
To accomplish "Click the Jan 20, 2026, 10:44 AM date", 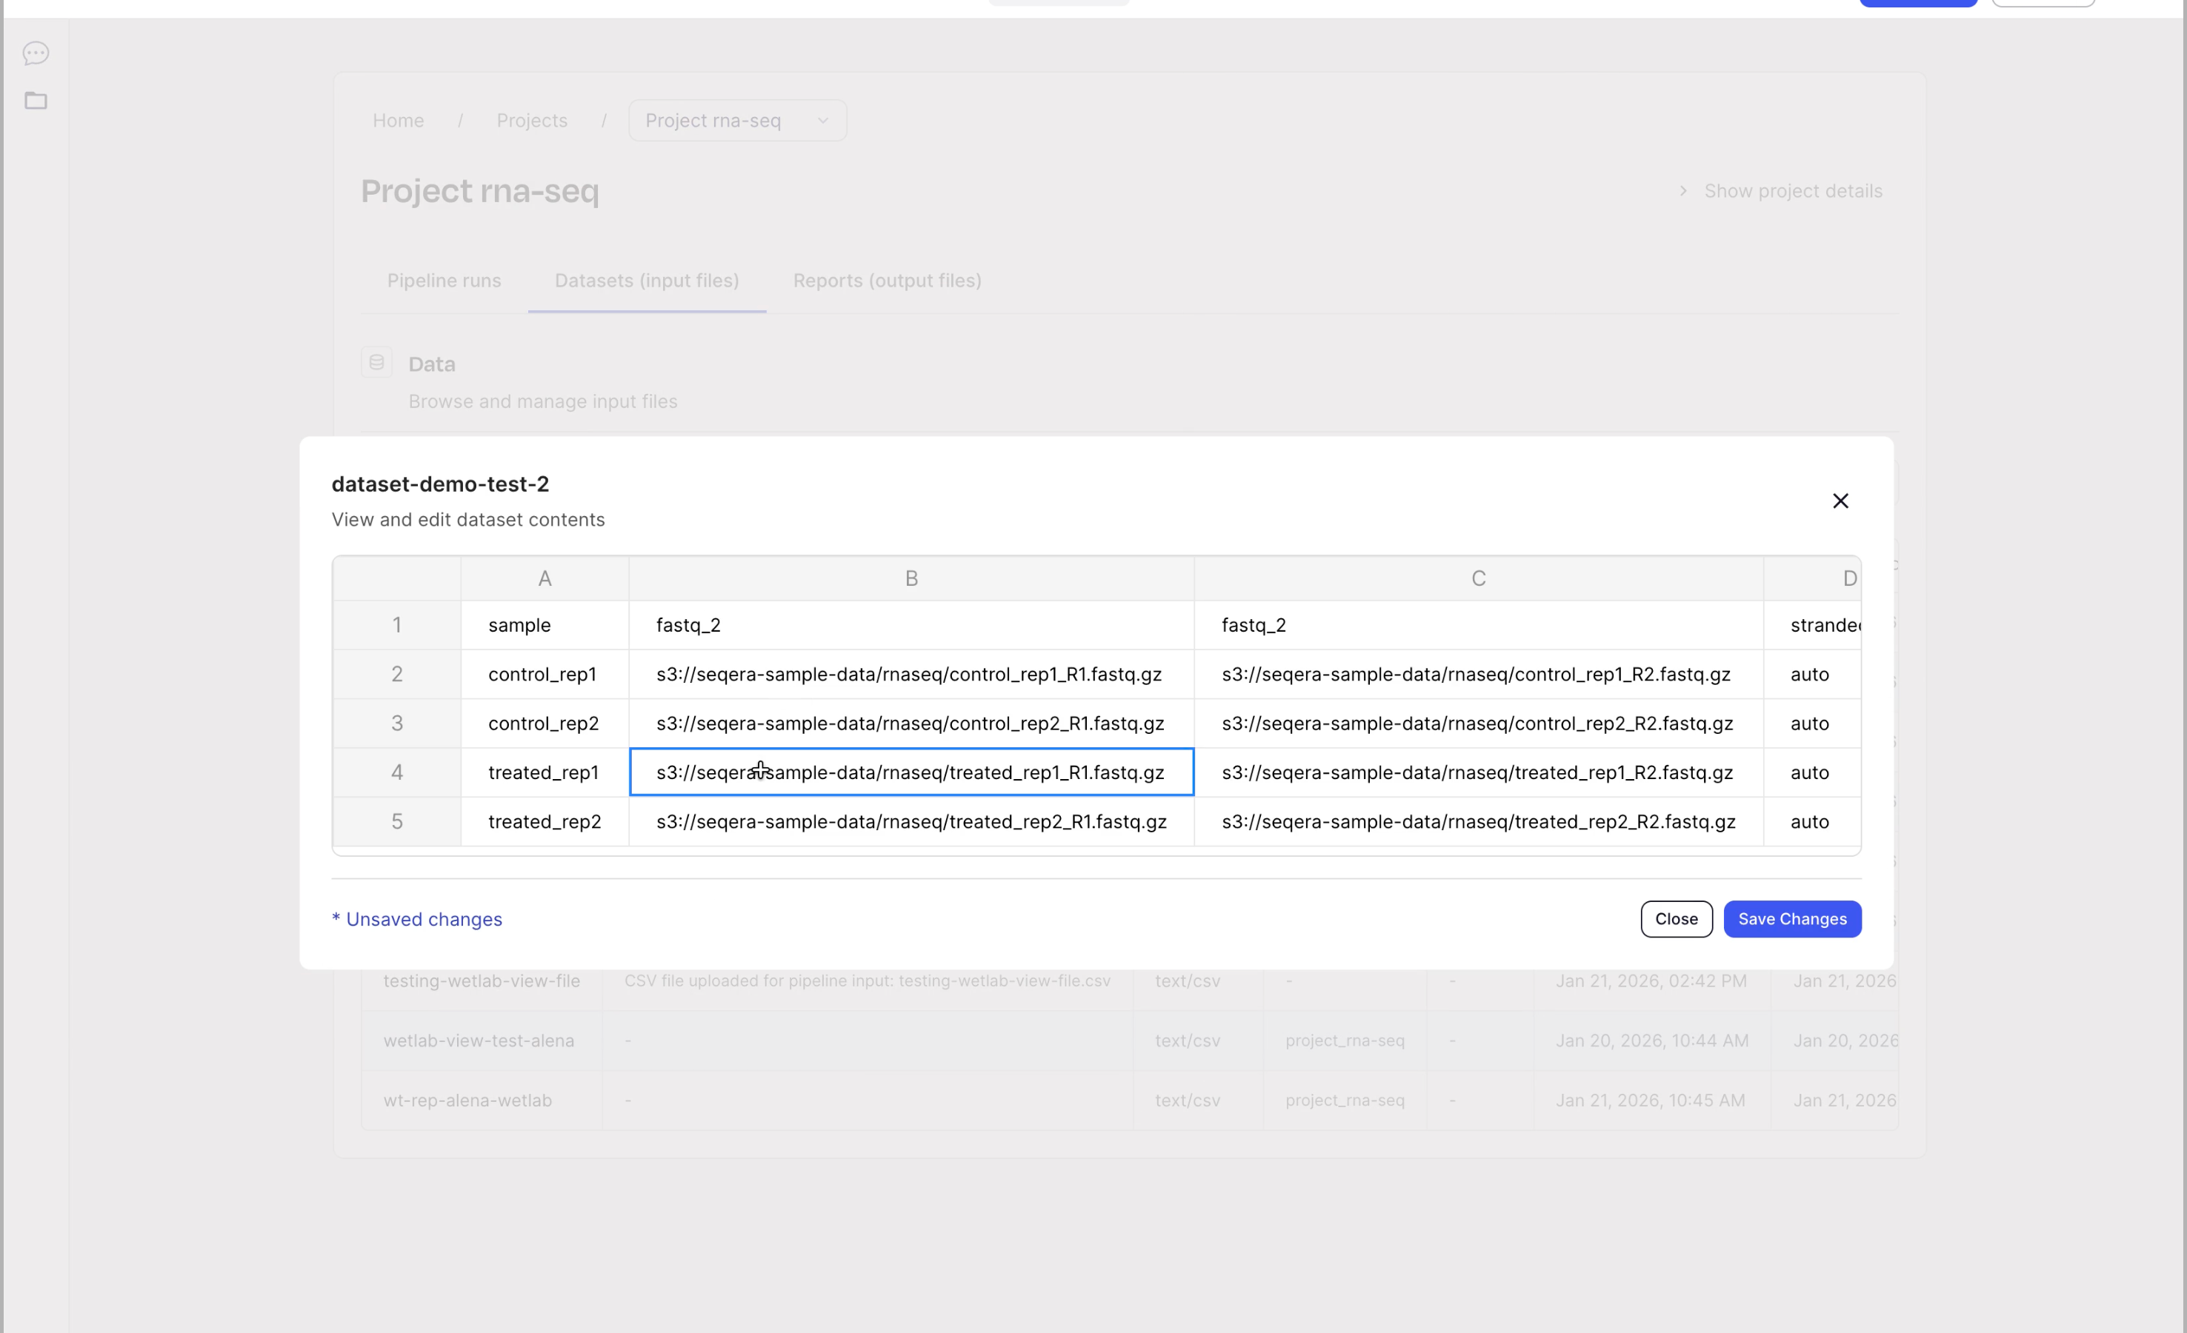I will click(x=1652, y=1040).
